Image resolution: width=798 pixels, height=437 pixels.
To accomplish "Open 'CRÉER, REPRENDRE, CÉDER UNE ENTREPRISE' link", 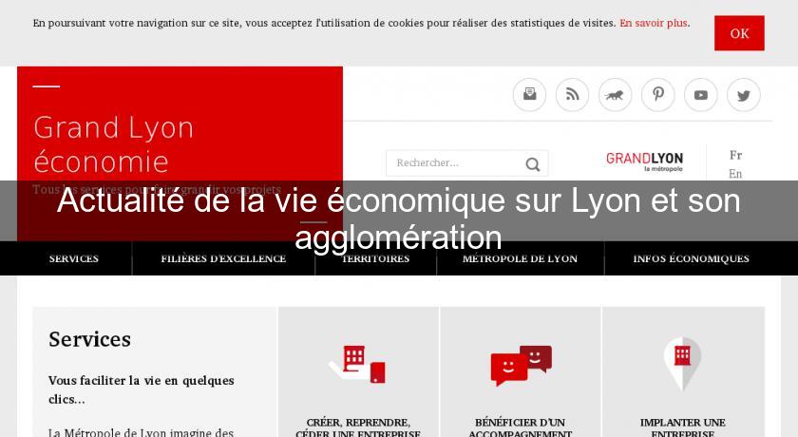I will [358, 427].
